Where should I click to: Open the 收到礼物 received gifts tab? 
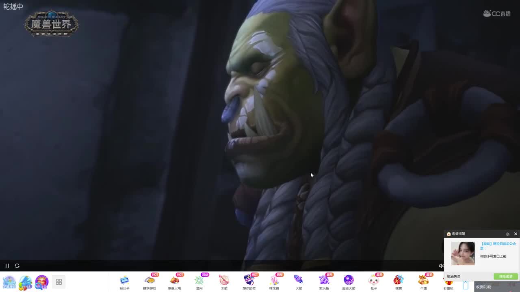[483, 287]
